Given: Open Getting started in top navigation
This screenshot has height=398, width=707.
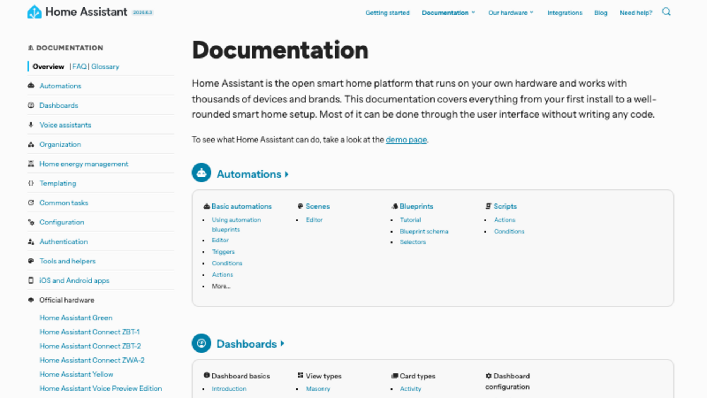Looking at the screenshot, I should [387, 13].
